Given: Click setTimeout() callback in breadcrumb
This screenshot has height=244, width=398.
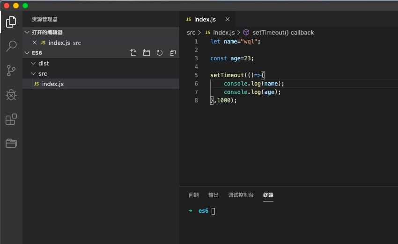Looking at the screenshot, I should (x=283, y=32).
